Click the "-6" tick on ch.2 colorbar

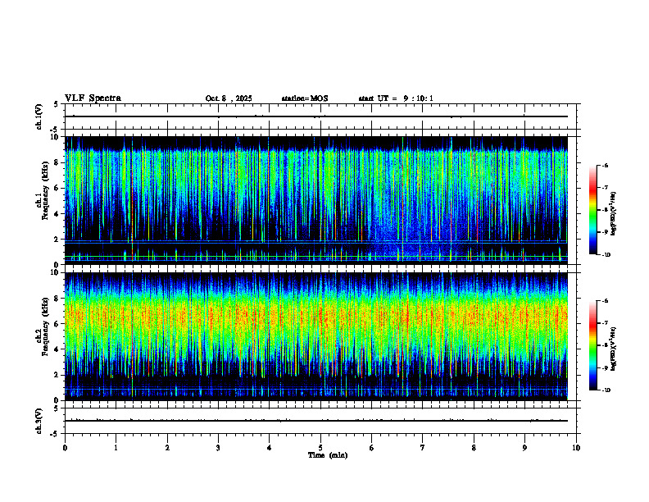tap(605, 301)
